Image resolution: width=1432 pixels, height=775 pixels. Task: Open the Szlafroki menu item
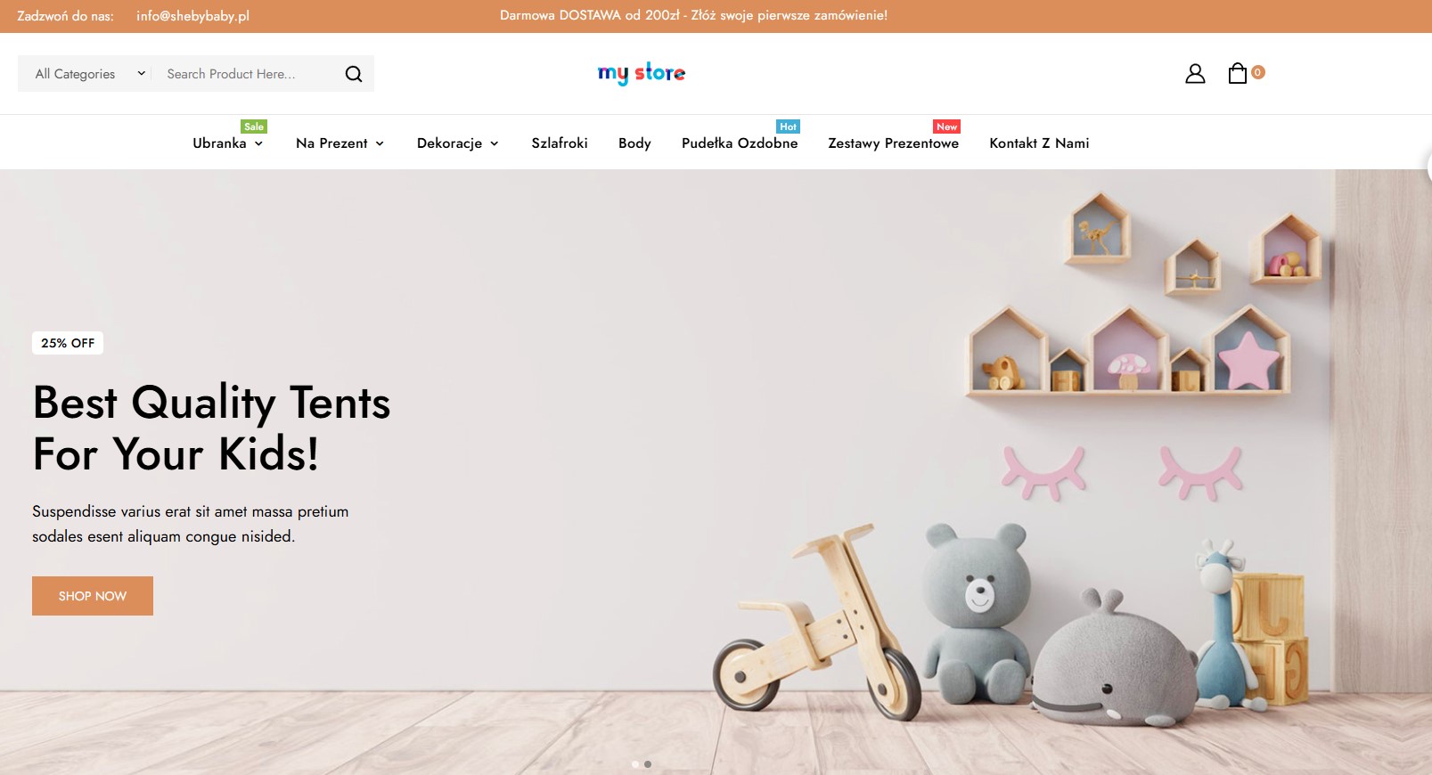click(x=560, y=143)
